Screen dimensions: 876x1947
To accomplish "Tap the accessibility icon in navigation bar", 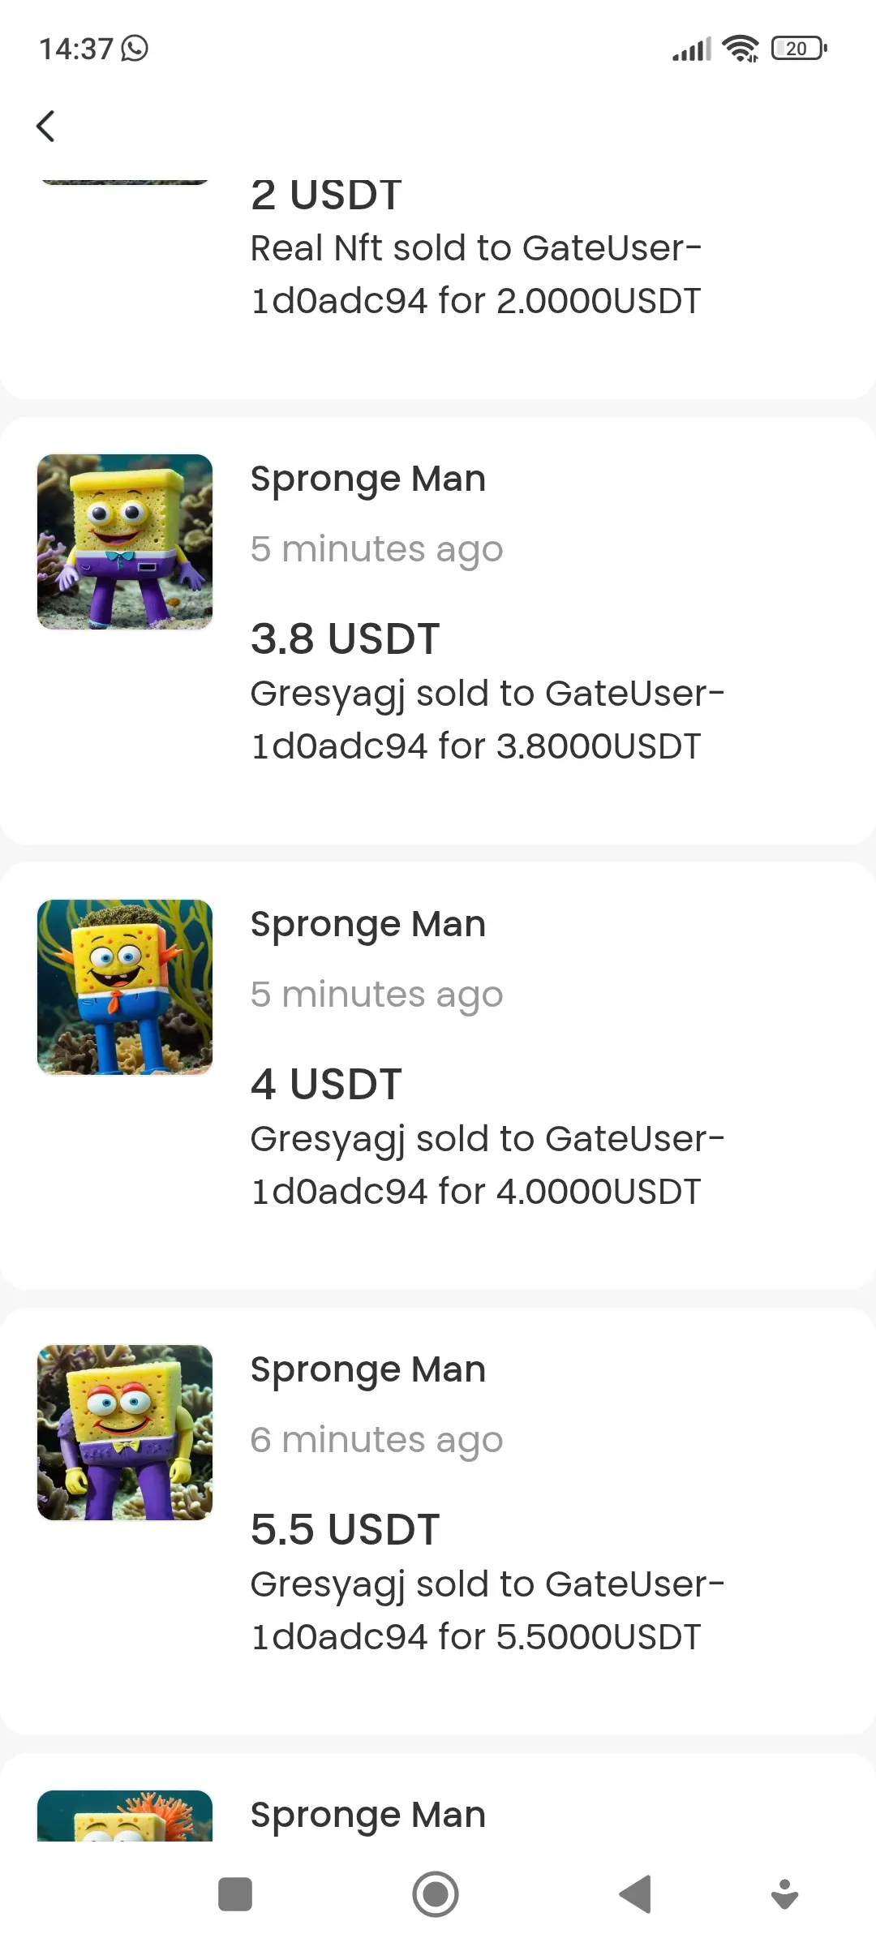I will (784, 1894).
